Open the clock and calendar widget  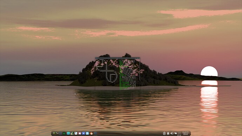pos(186,133)
